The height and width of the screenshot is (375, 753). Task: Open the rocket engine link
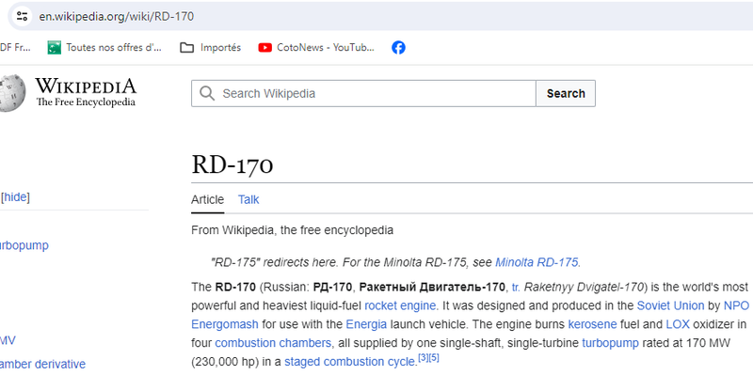point(400,305)
